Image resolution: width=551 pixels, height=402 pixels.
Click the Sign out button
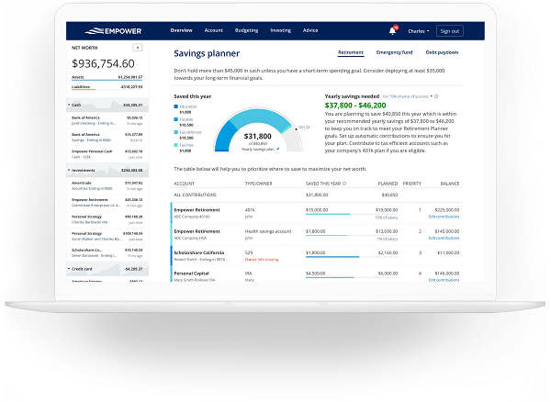coord(450,30)
